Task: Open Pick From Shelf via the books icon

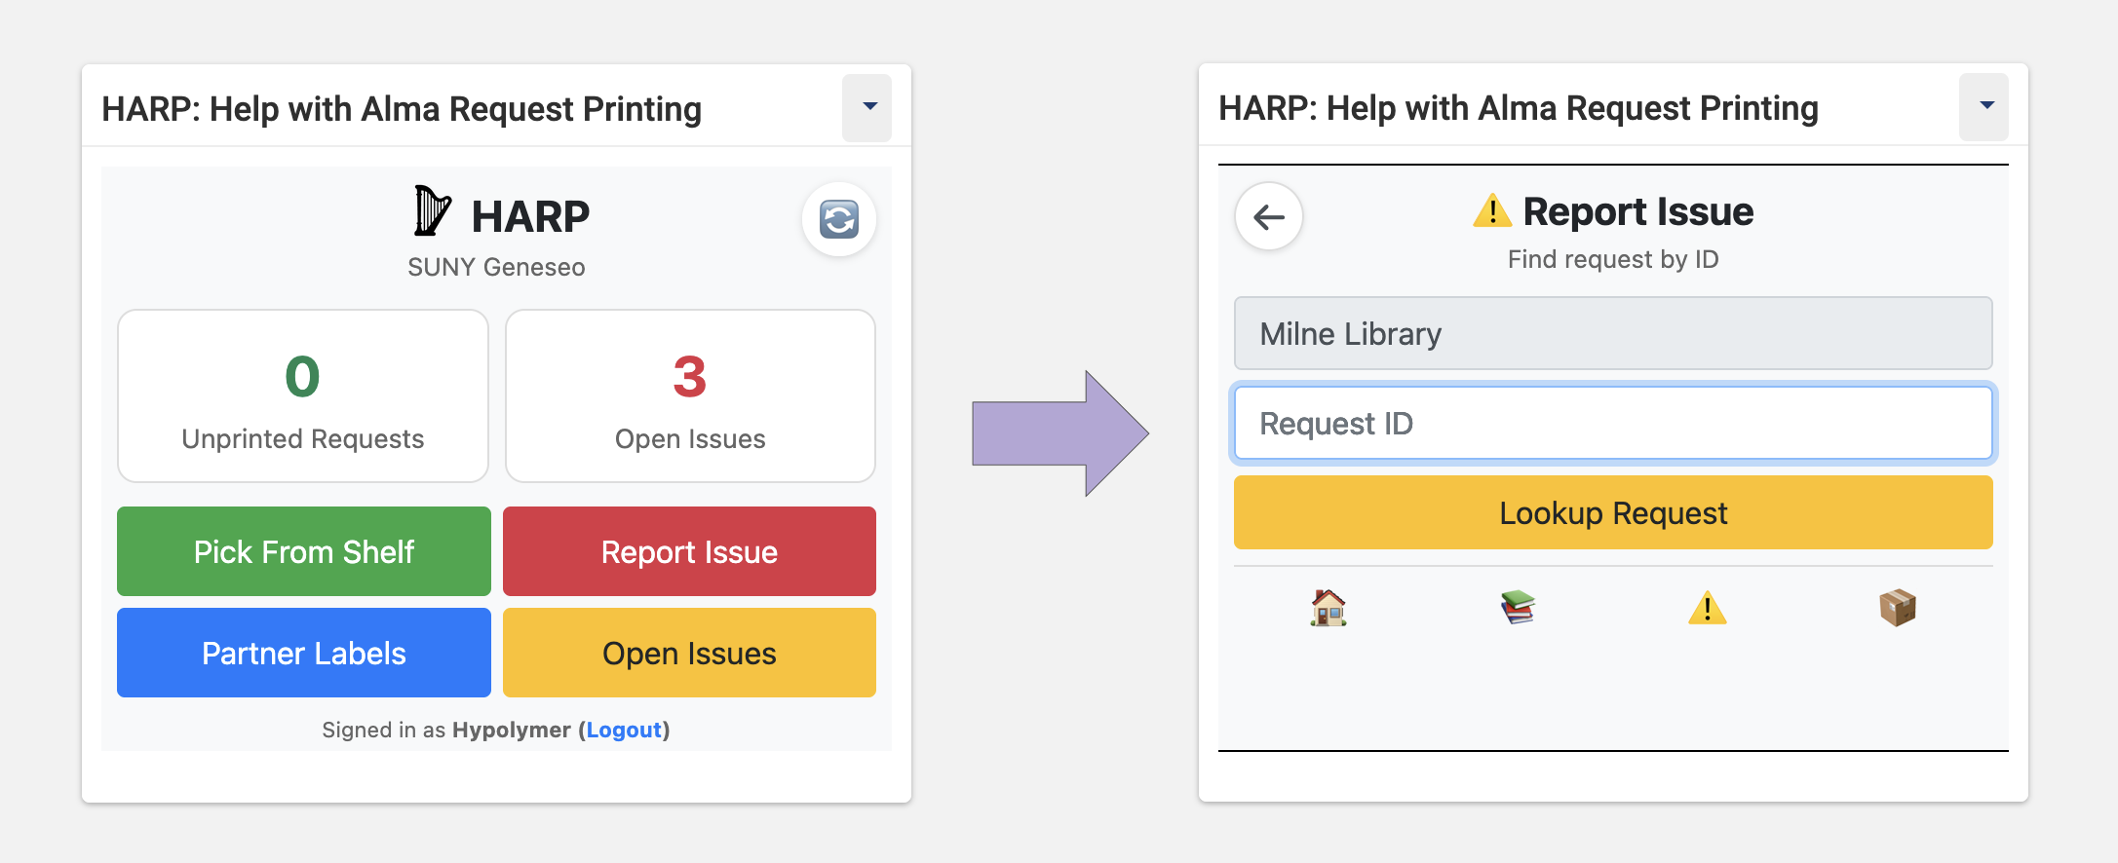Action: [x=1518, y=608]
